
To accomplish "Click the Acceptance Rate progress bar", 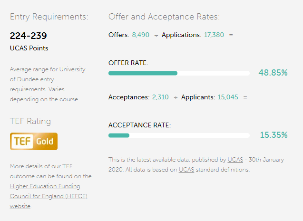I will (179, 135).
